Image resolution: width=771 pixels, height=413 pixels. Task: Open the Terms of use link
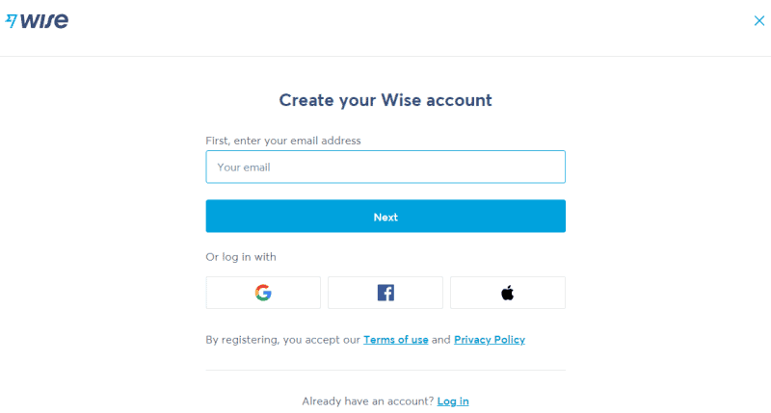(x=396, y=339)
